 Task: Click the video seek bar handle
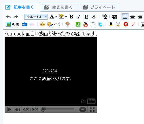click(43, 109)
